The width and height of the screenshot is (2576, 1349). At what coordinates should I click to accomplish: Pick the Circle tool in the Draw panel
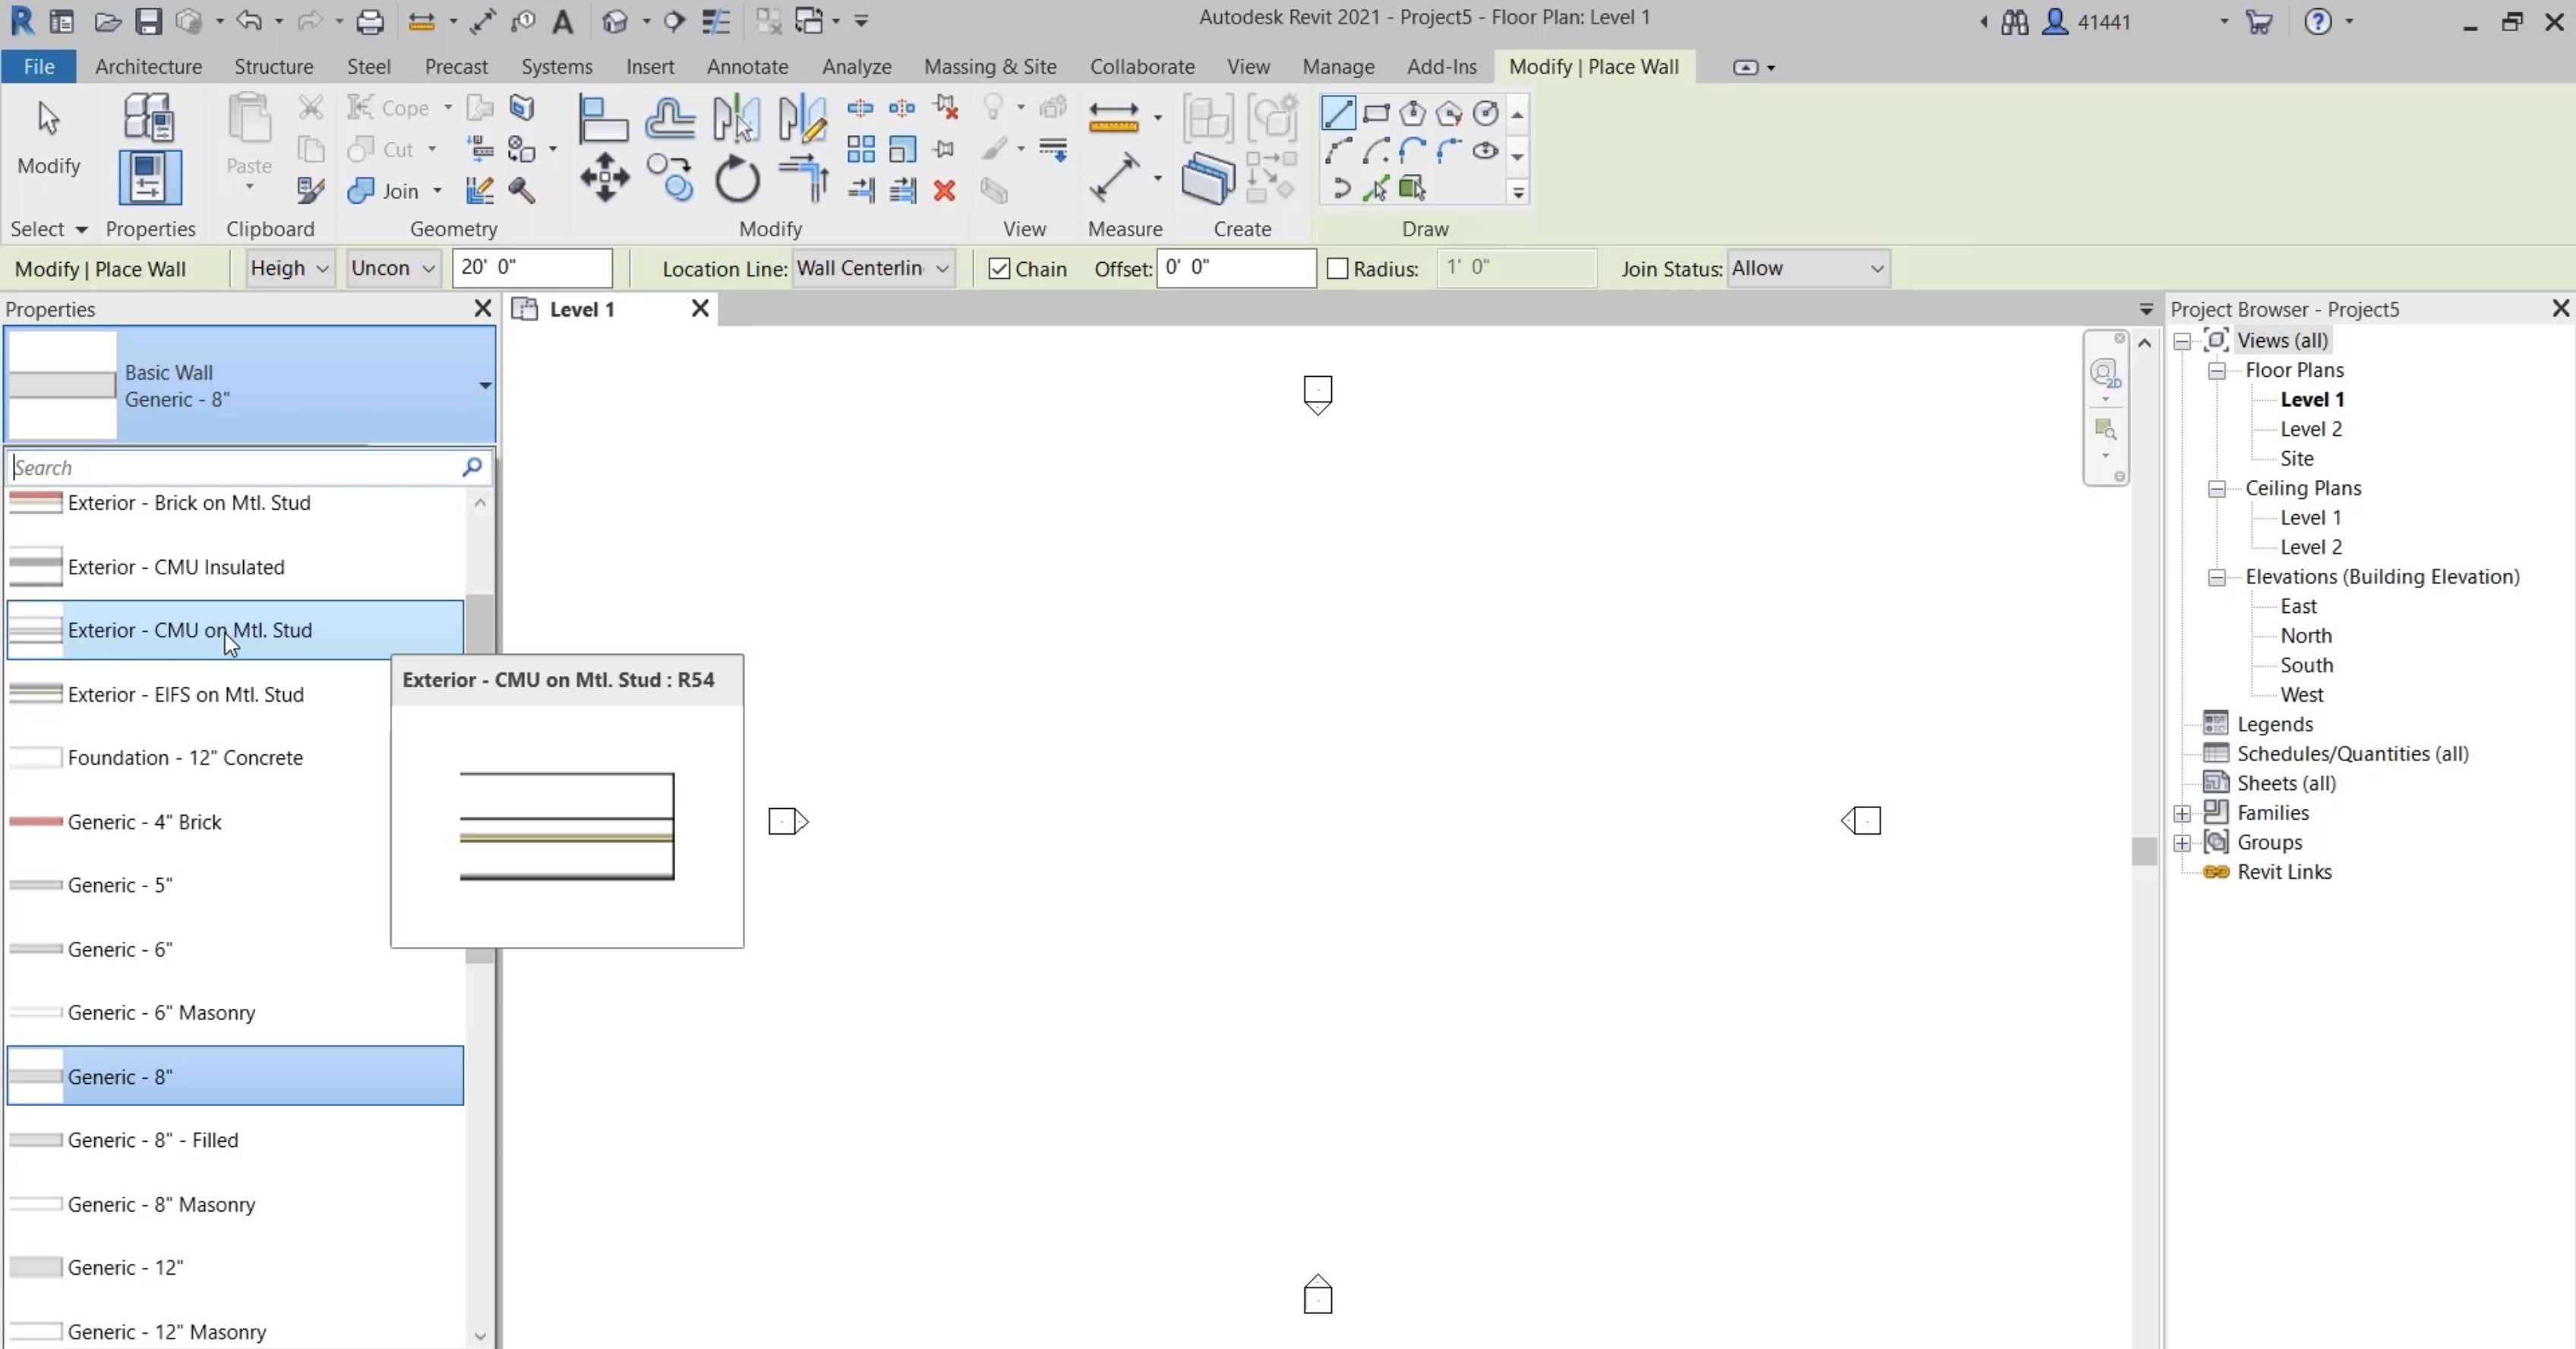(x=1487, y=114)
